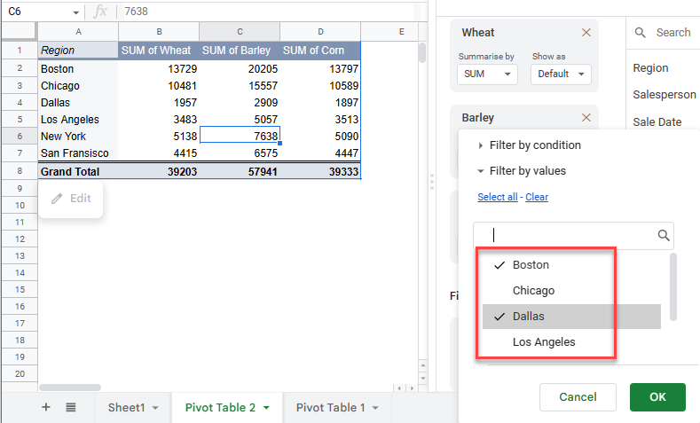Click the Select all link
Image resolution: width=700 pixels, height=423 pixels.
(497, 197)
